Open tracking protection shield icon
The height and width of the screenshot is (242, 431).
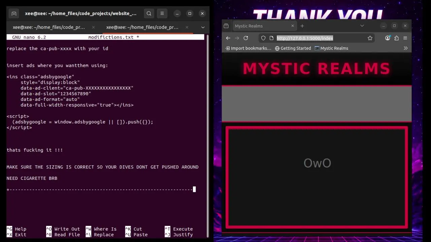click(263, 38)
